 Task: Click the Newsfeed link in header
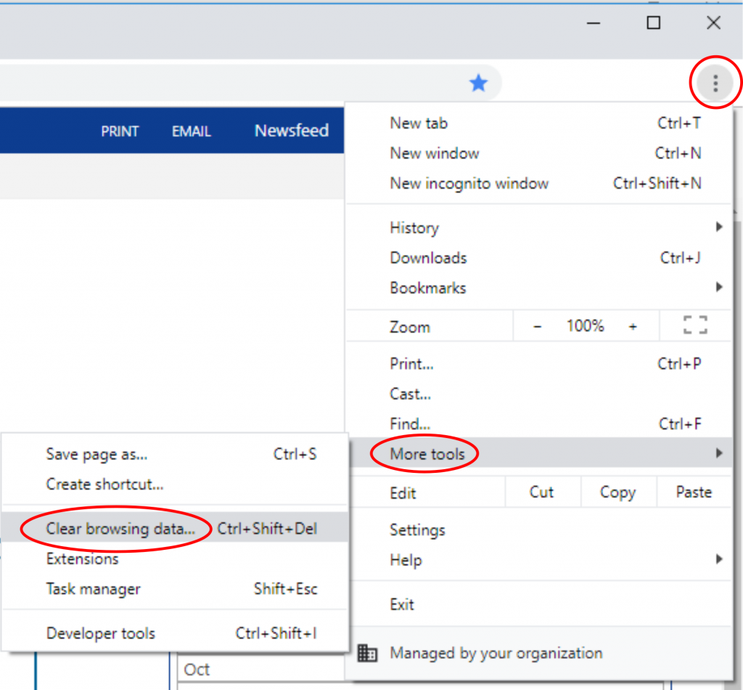click(292, 131)
